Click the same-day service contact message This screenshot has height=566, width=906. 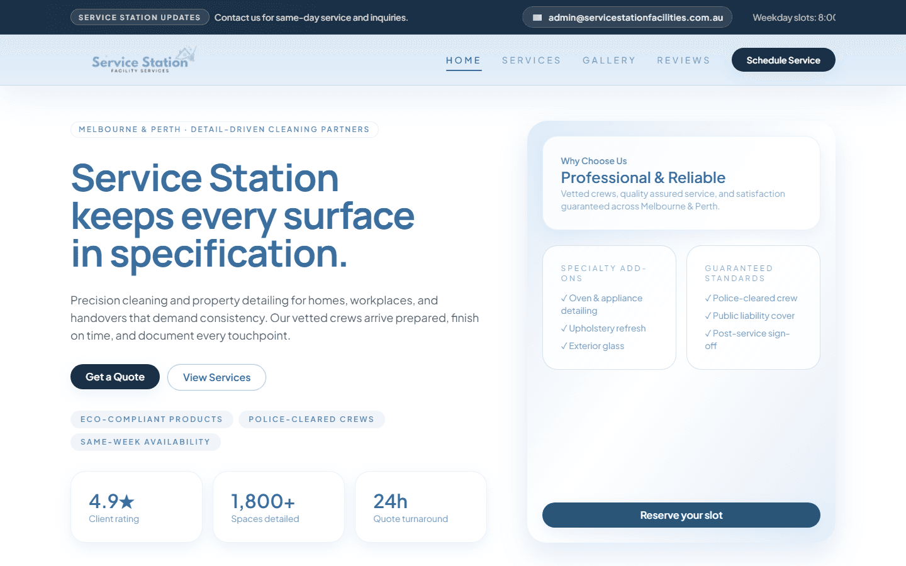pos(311,18)
